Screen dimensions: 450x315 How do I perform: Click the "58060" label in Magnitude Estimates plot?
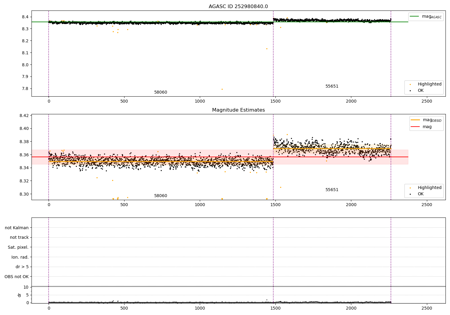pos(160,196)
